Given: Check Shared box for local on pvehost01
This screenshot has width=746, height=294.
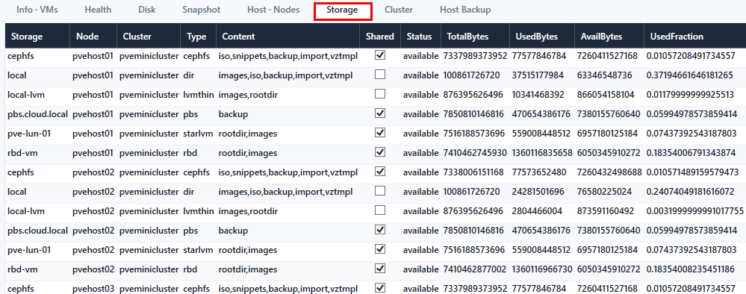Looking at the screenshot, I should coord(379,75).
